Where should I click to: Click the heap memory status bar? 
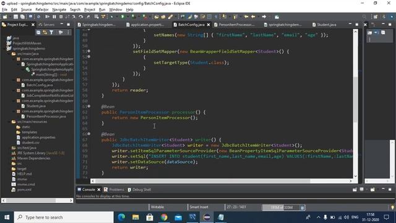pyautogui.click(x=281, y=208)
